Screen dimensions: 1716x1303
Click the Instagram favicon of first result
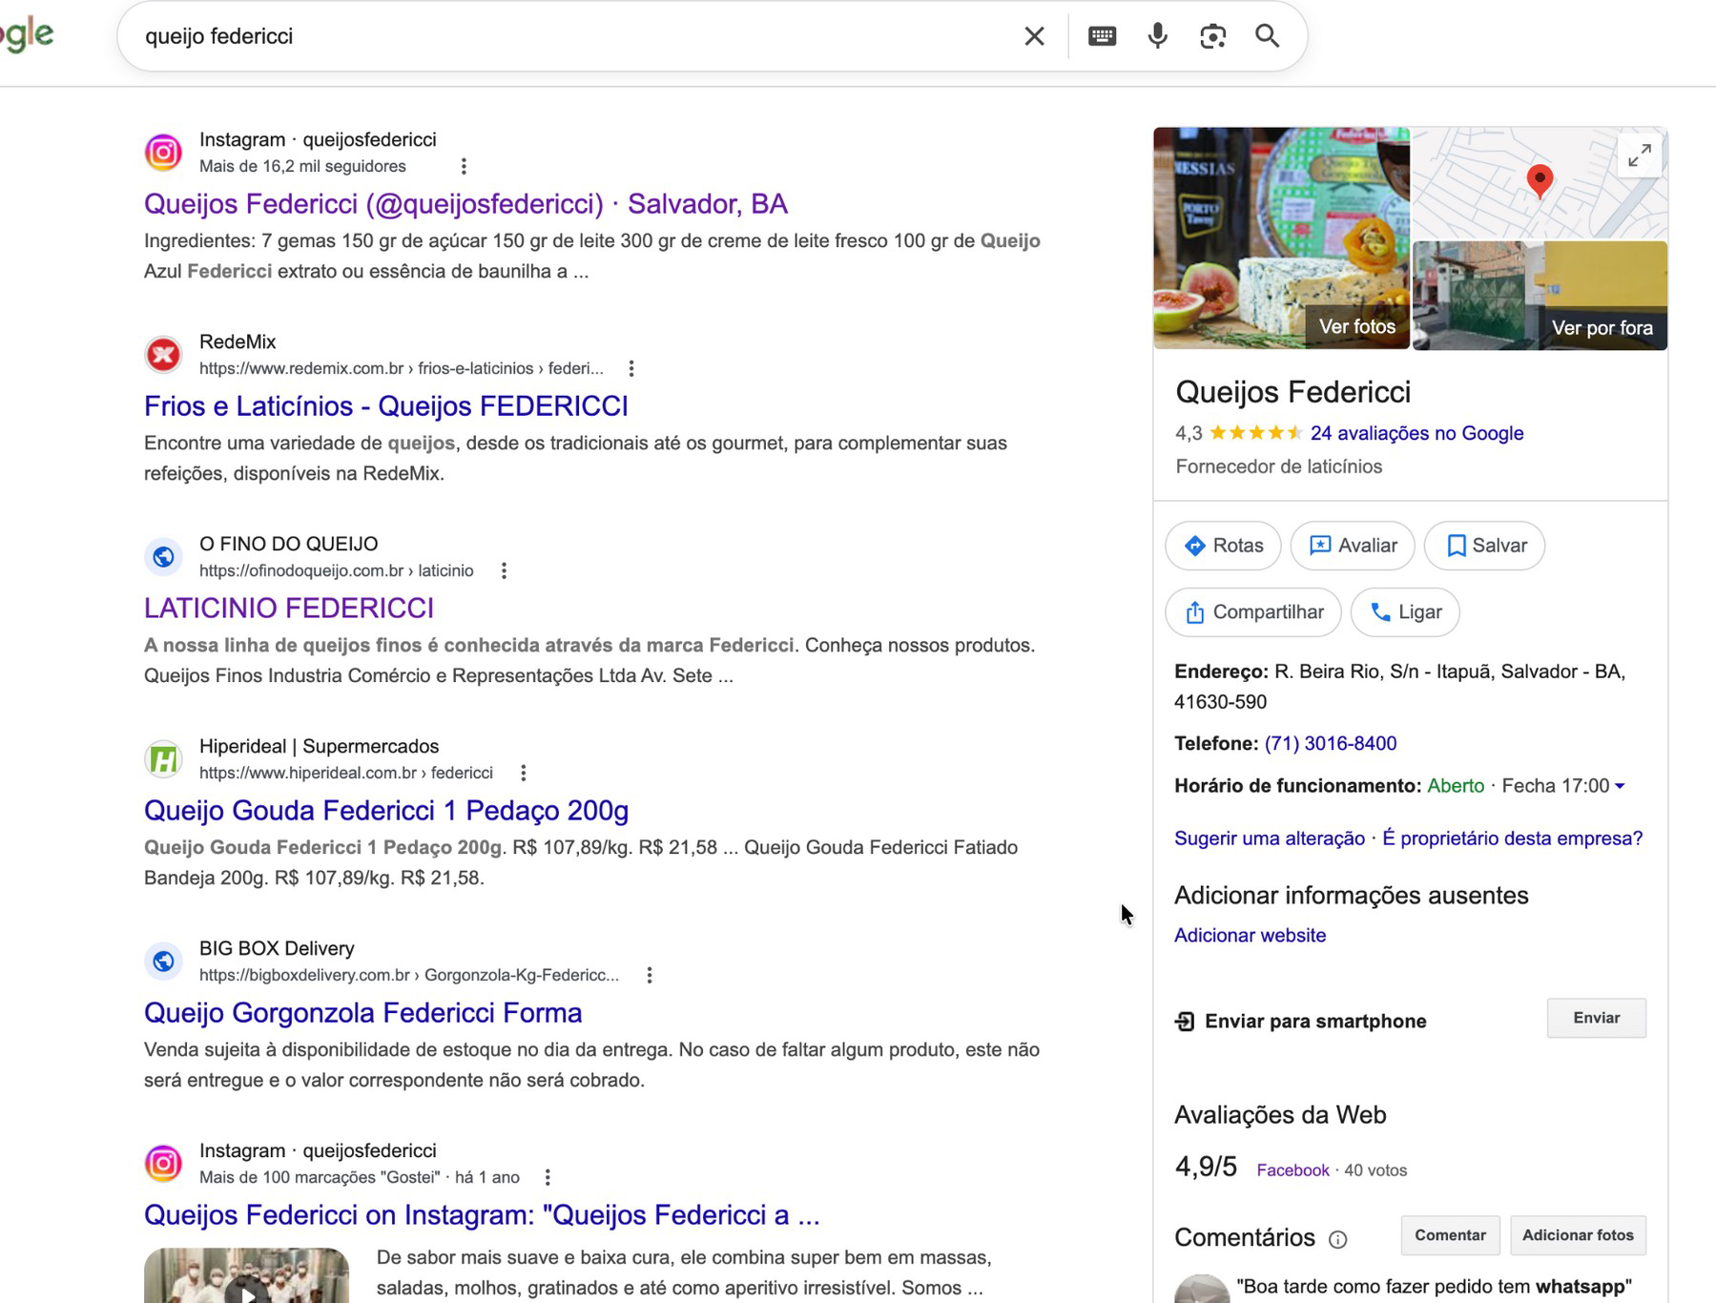pyautogui.click(x=163, y=153)
